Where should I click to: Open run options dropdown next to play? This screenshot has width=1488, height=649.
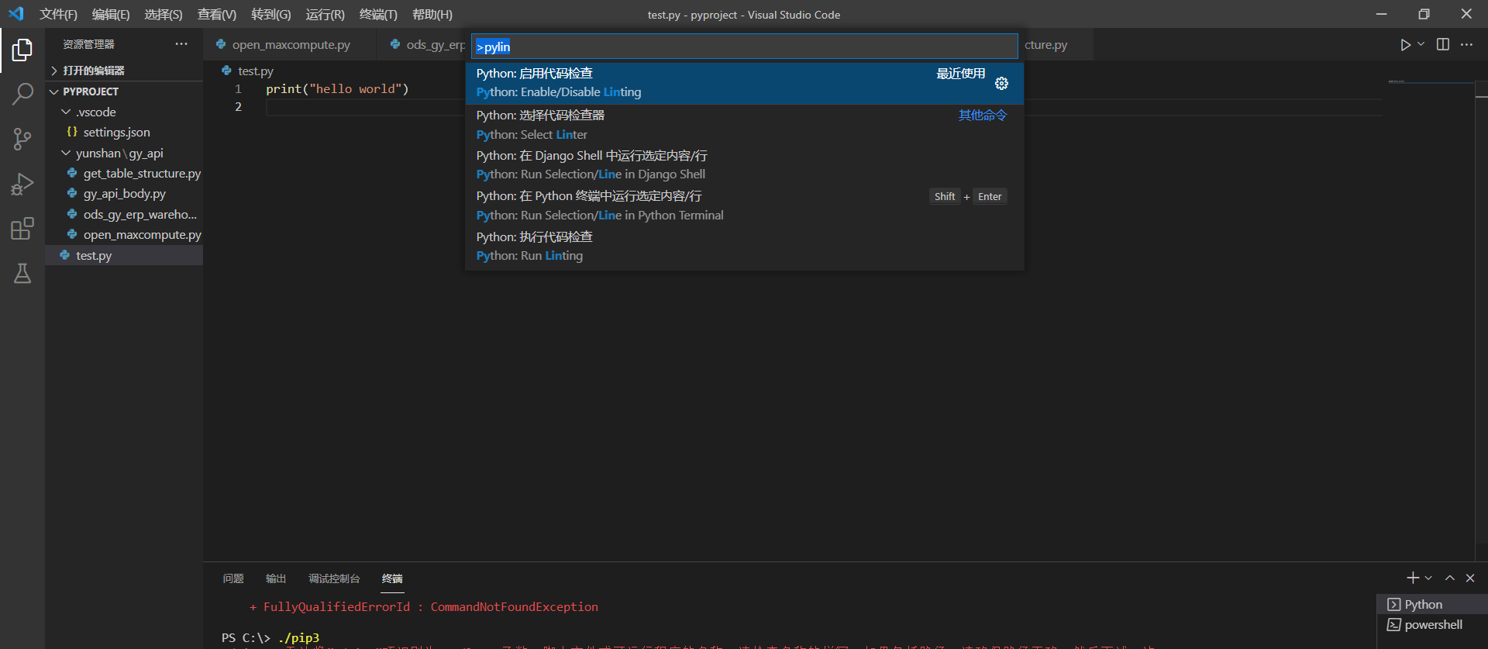(1421, 45)
